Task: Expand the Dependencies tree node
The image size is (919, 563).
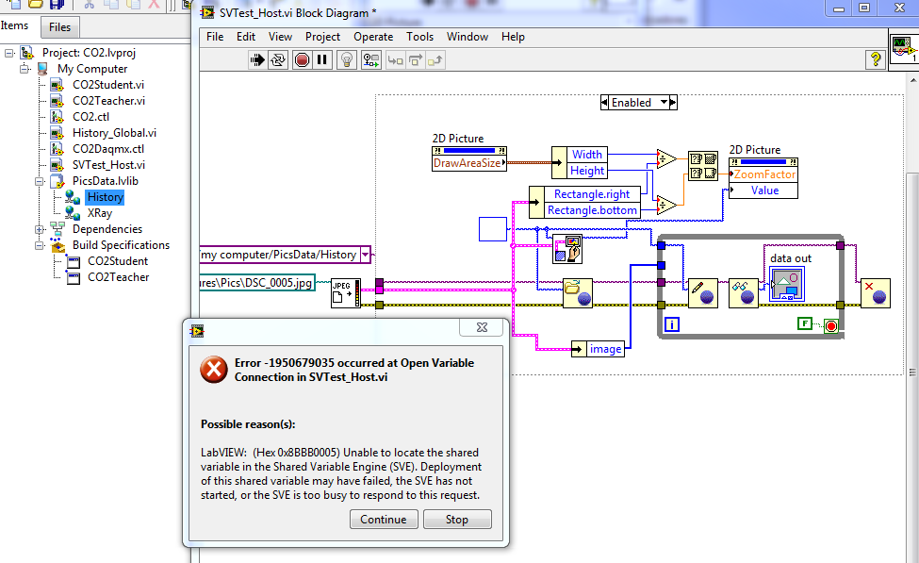Action: (40, 229)
